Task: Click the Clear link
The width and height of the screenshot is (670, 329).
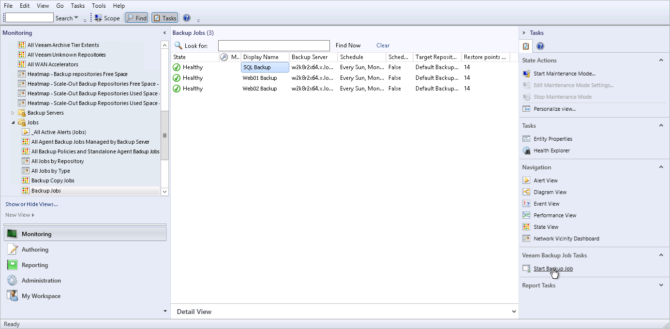Action: pos(383,45)
